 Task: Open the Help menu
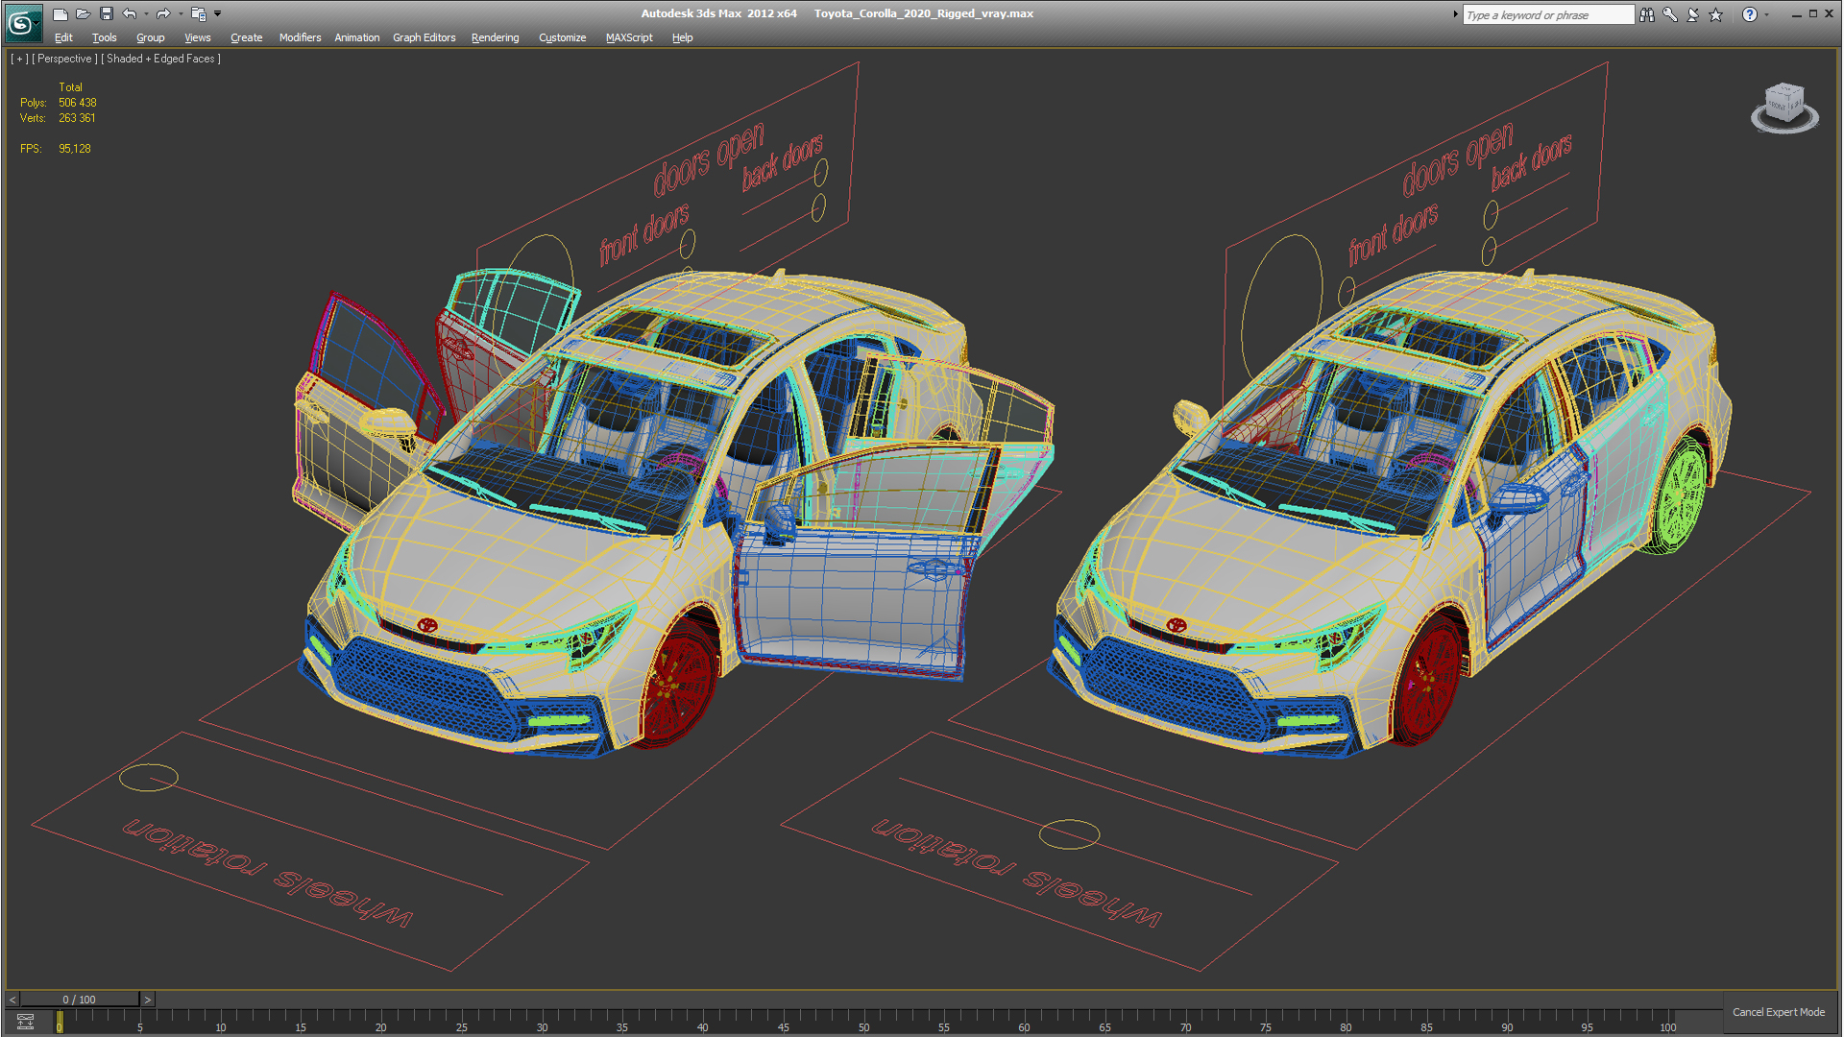point(682,37)
